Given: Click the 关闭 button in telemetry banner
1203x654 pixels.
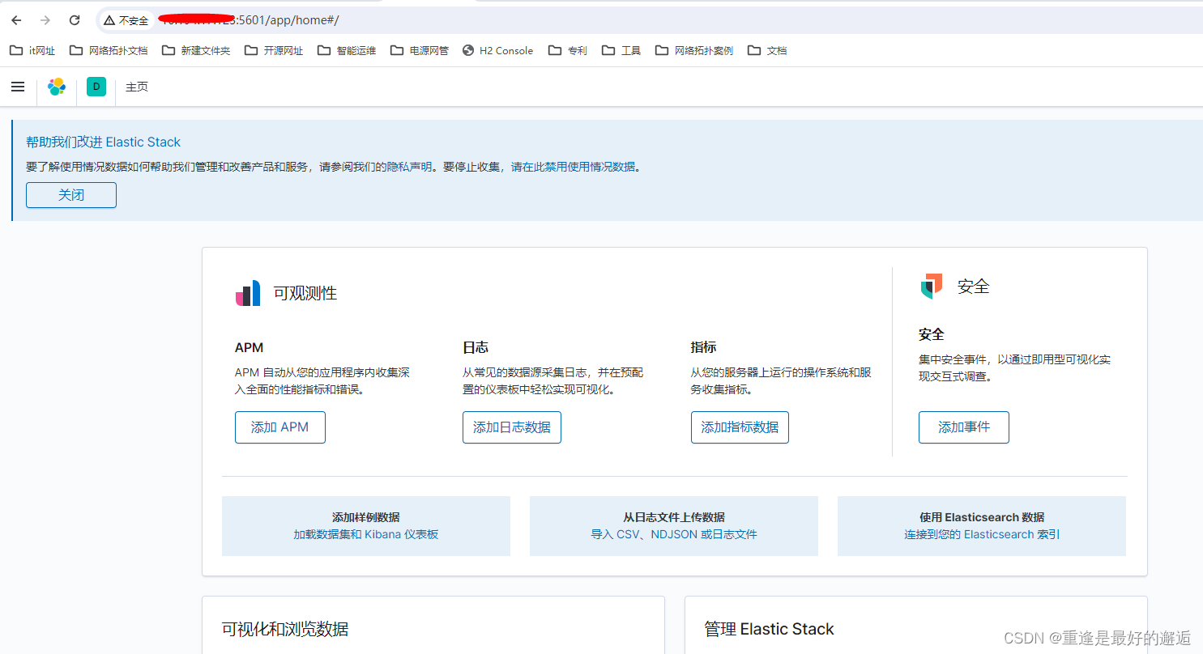Looking at the screenshot, I should [71, 195].
